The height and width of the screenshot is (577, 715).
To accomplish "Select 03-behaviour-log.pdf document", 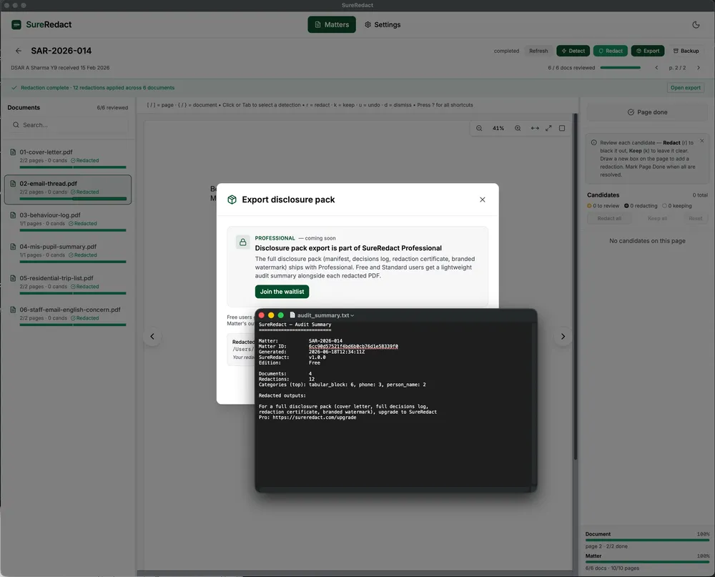I will [68, 221].
